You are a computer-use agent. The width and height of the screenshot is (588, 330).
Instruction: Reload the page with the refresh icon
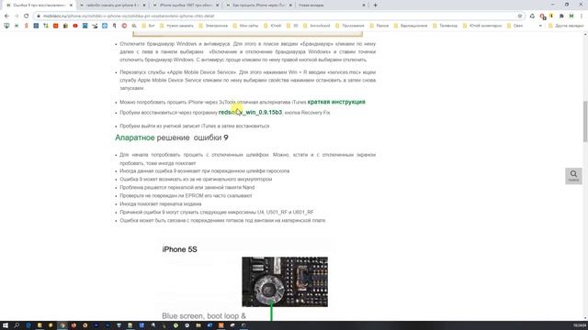(27, 16)
